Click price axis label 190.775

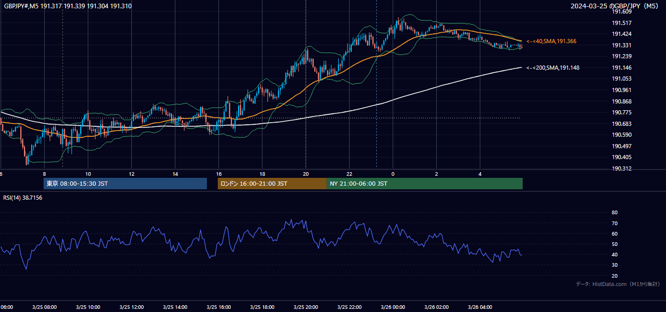[x=622, y=112]
